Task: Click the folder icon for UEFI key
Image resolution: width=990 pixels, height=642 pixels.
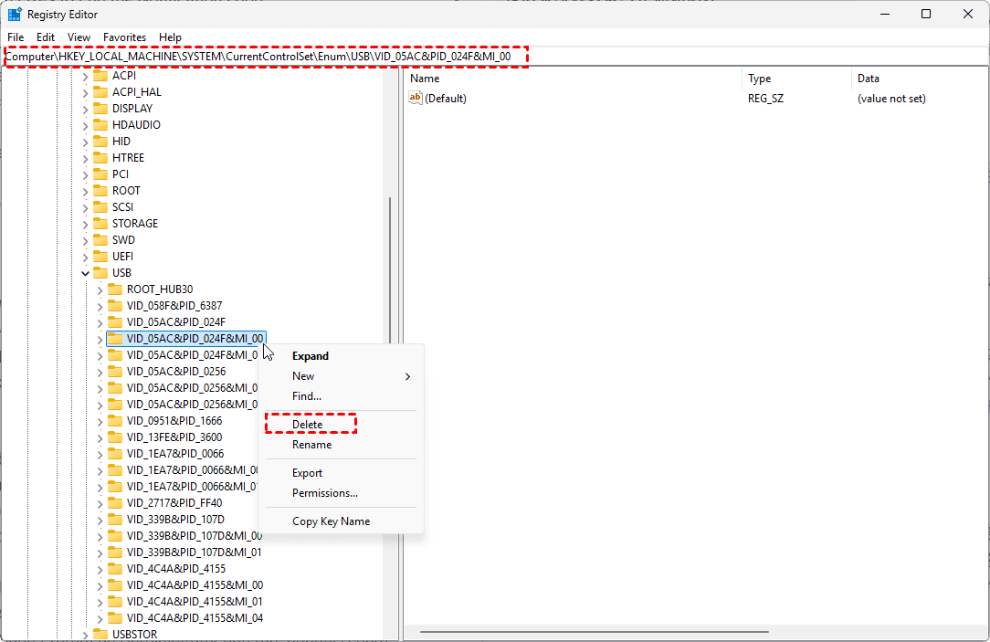Action: [x=100, y=257]
